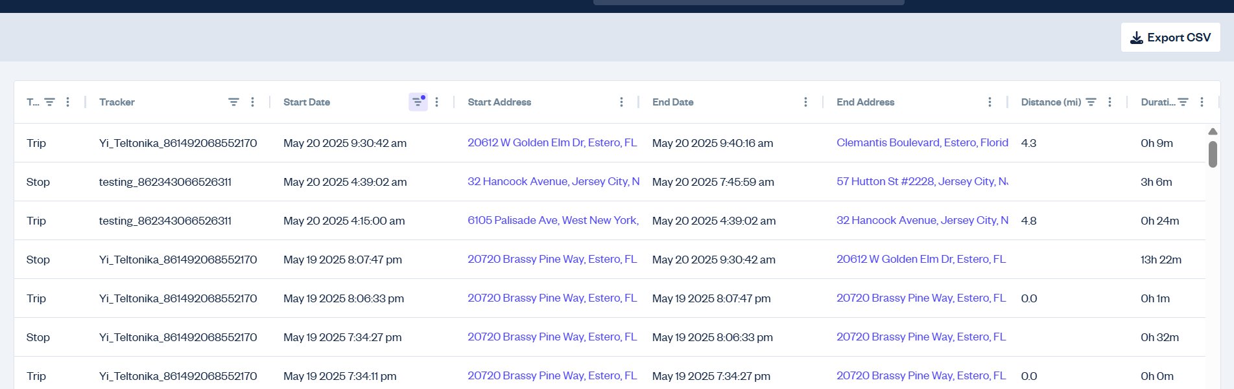The image size is (1234, 389).
Task: Open the Distance (mi) column options menu
Action: 1109,102
